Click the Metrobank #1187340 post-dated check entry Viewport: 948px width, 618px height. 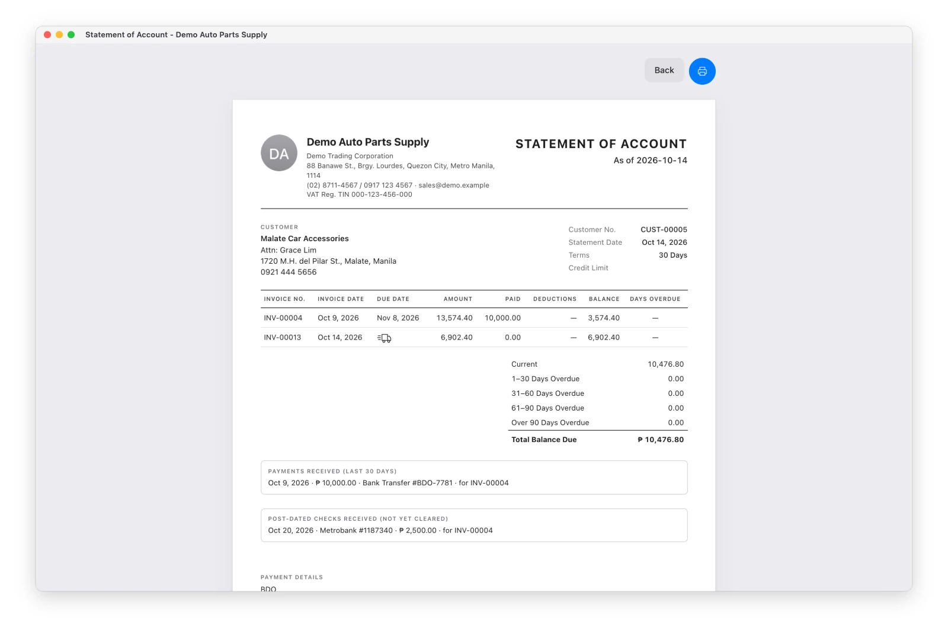pyautogui.click(x=380, y=531)
